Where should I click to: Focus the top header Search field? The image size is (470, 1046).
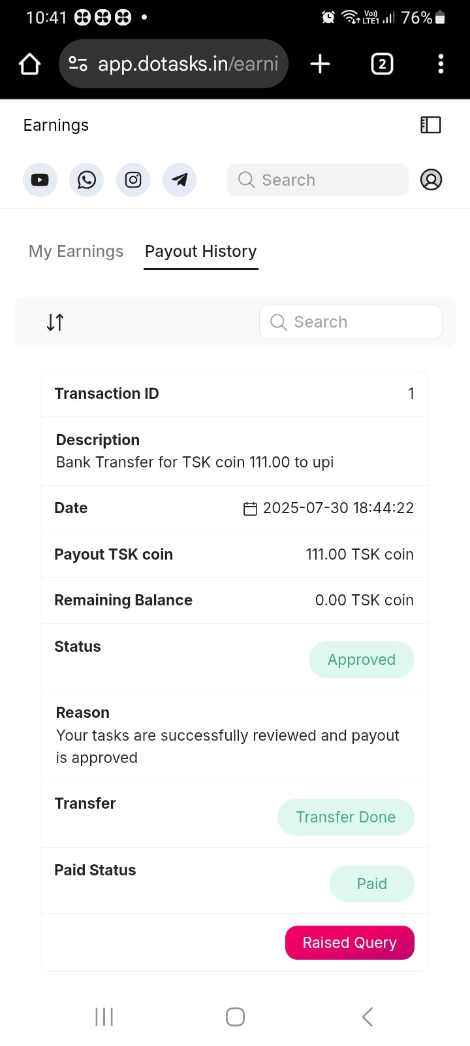[318, 180]
